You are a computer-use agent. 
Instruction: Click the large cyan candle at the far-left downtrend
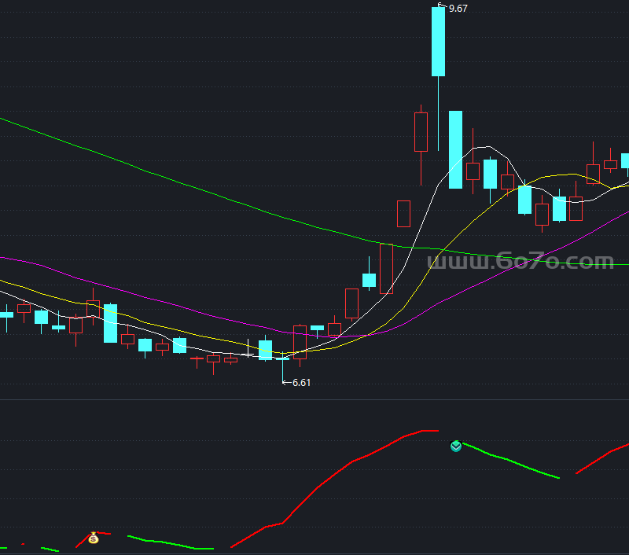110,323
